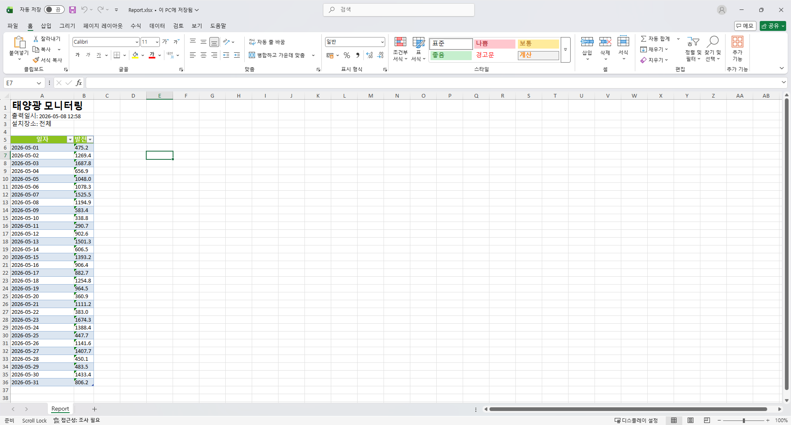Click the user account profile icon
This screenshot has height=425, width=791.
(x=722, y=10)
